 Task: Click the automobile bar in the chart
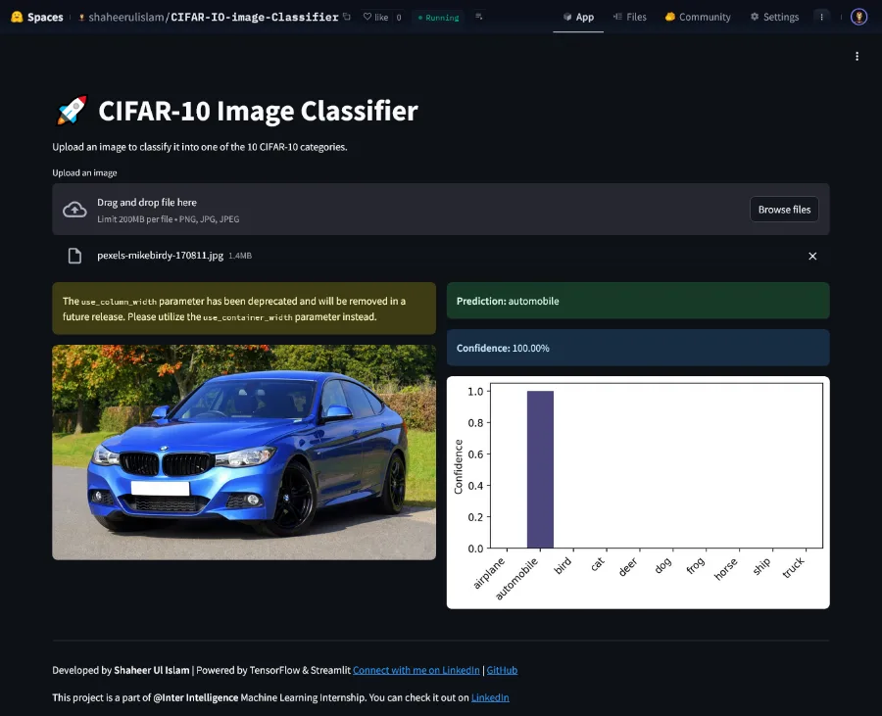(540, 469)
